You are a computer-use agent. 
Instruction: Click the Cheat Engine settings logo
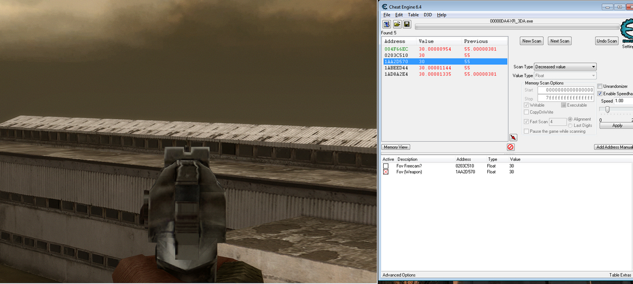point(627,34)
